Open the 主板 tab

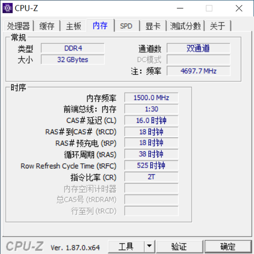(x=74, y=26)
